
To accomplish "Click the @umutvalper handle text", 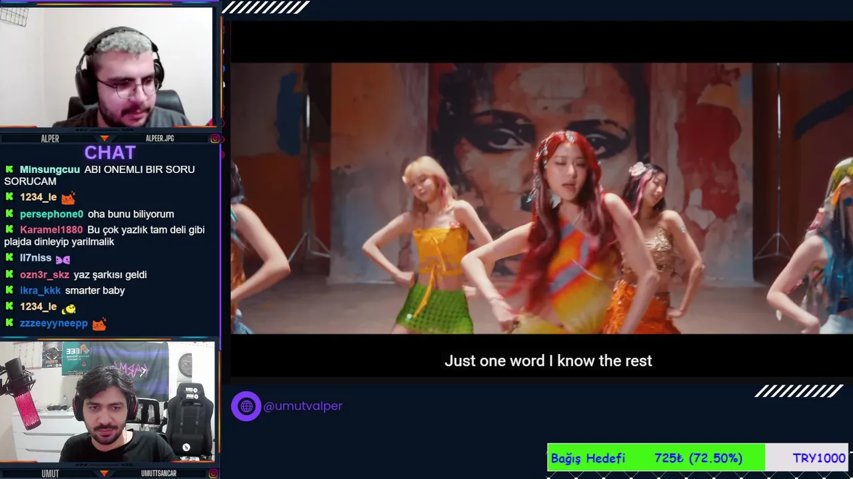I will (x=303, y=406).
